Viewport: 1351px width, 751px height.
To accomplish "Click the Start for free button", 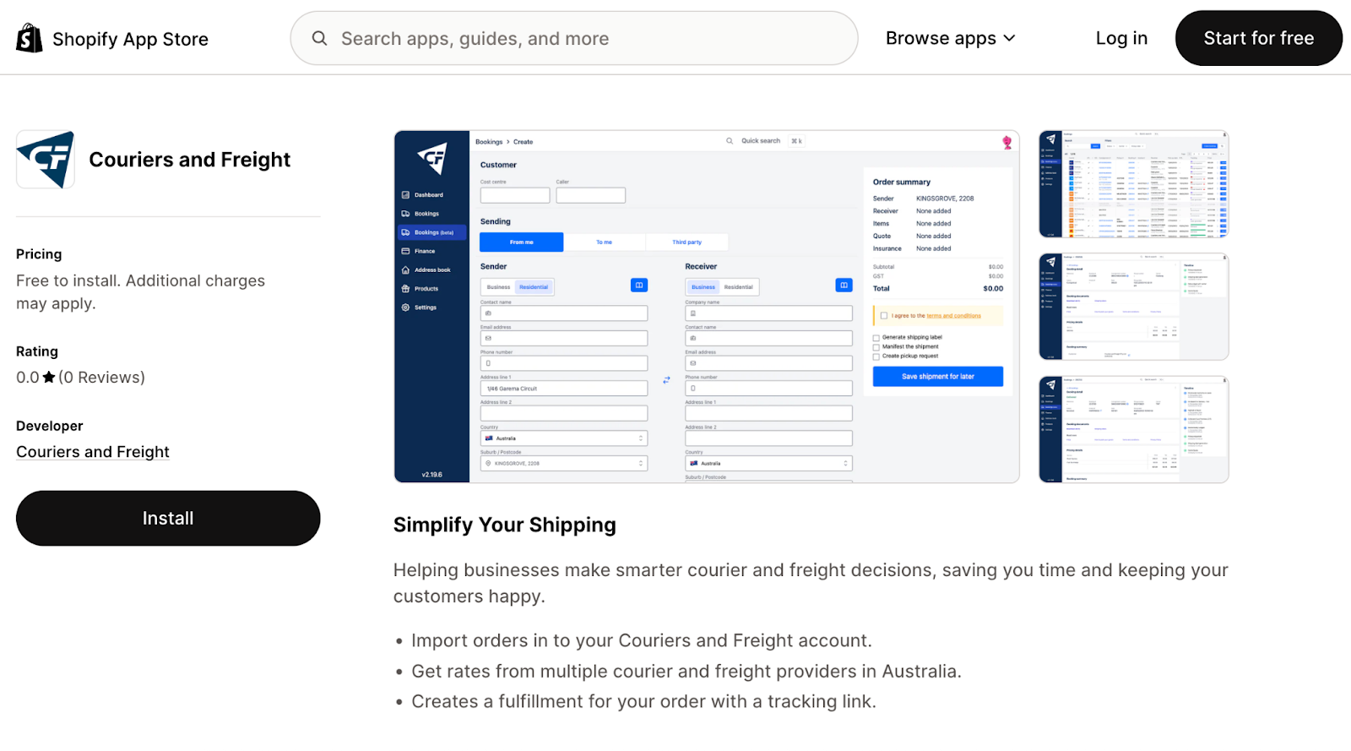I will [x=1258, y=38].
